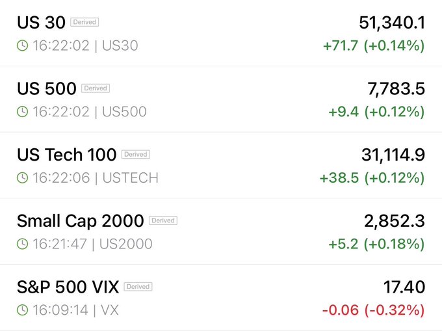Click the clock icon in Small Cap 2000 row
The height and width of the screenshot is (331, 442).
pyautogui.click(x=22, y=244)
